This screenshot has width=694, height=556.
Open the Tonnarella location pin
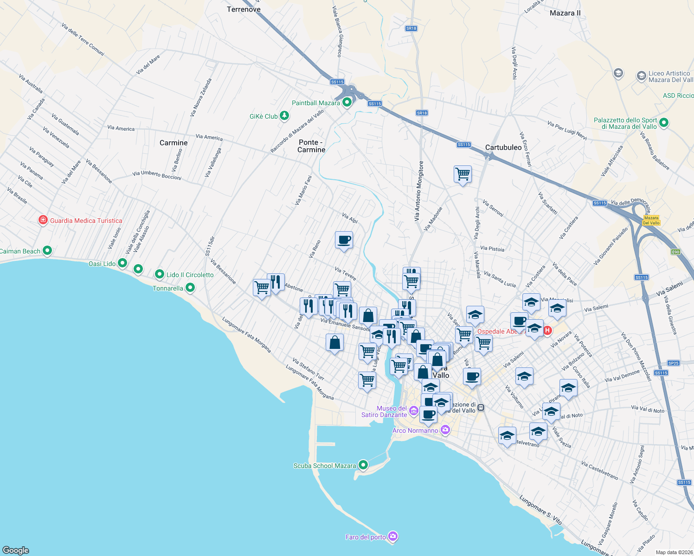click(190, 288)
